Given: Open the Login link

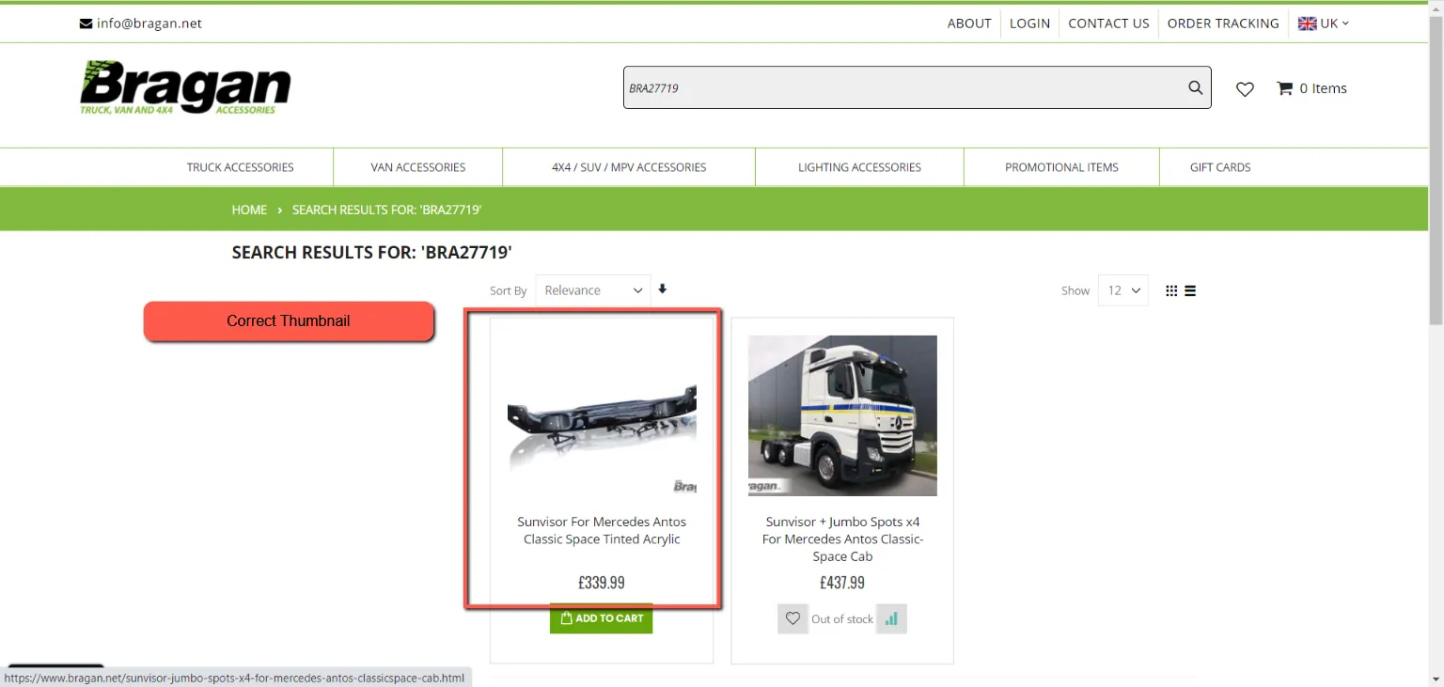Looking at the screenshot, I should pos(1029,23).
